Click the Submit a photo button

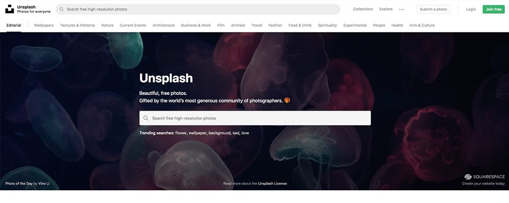[433, 10]
